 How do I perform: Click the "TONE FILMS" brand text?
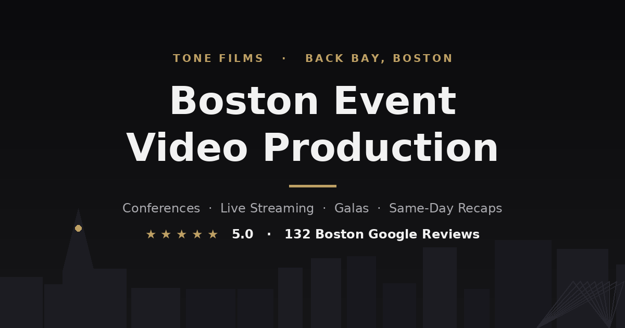point(218,58)
